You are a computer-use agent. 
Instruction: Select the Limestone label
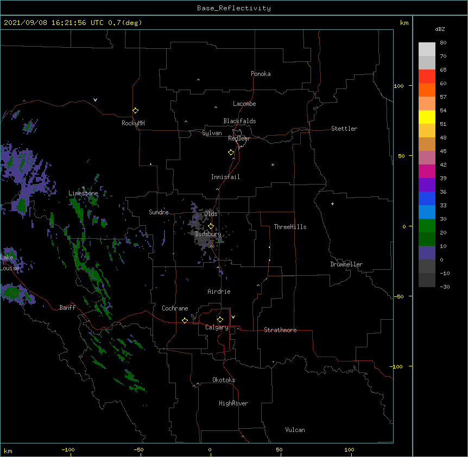pyautogui.click(x=83, y=193)
